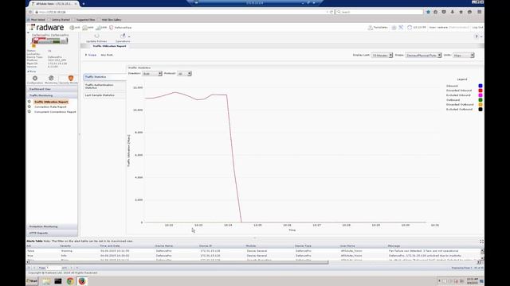This screenshot has width=510, height=286.
Task: Open the Monitoring perspective icon
Action: pyautogui.click(x=51, y=78)
